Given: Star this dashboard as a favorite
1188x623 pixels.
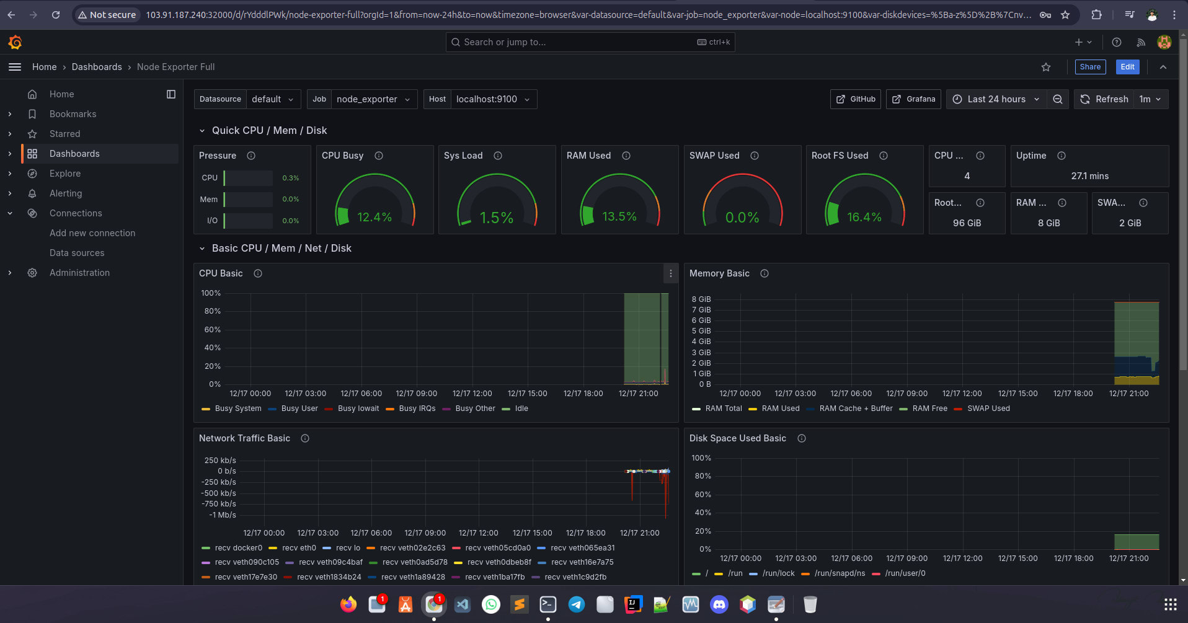Looking at the screenshot, I should [1046, 67].
